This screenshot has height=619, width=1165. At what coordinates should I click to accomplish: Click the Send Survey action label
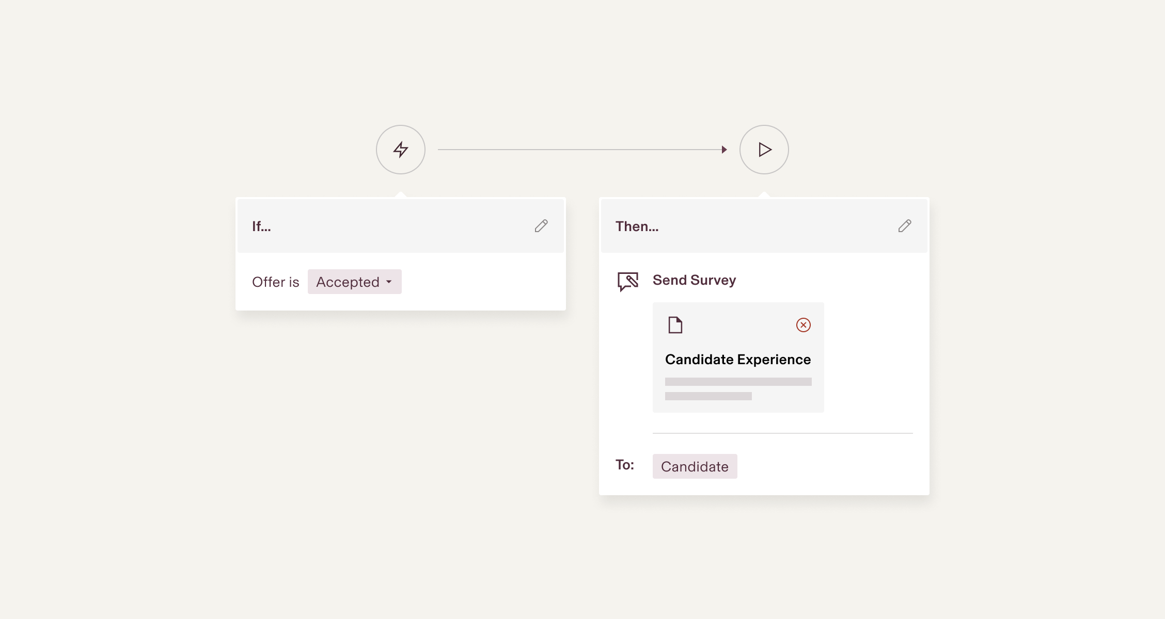click(694, 280)
